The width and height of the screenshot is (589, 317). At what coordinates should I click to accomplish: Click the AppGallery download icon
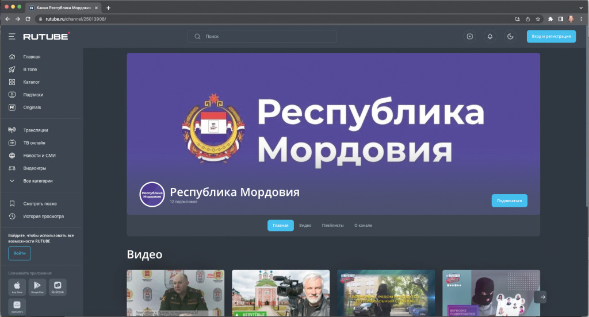pos(17,307)
